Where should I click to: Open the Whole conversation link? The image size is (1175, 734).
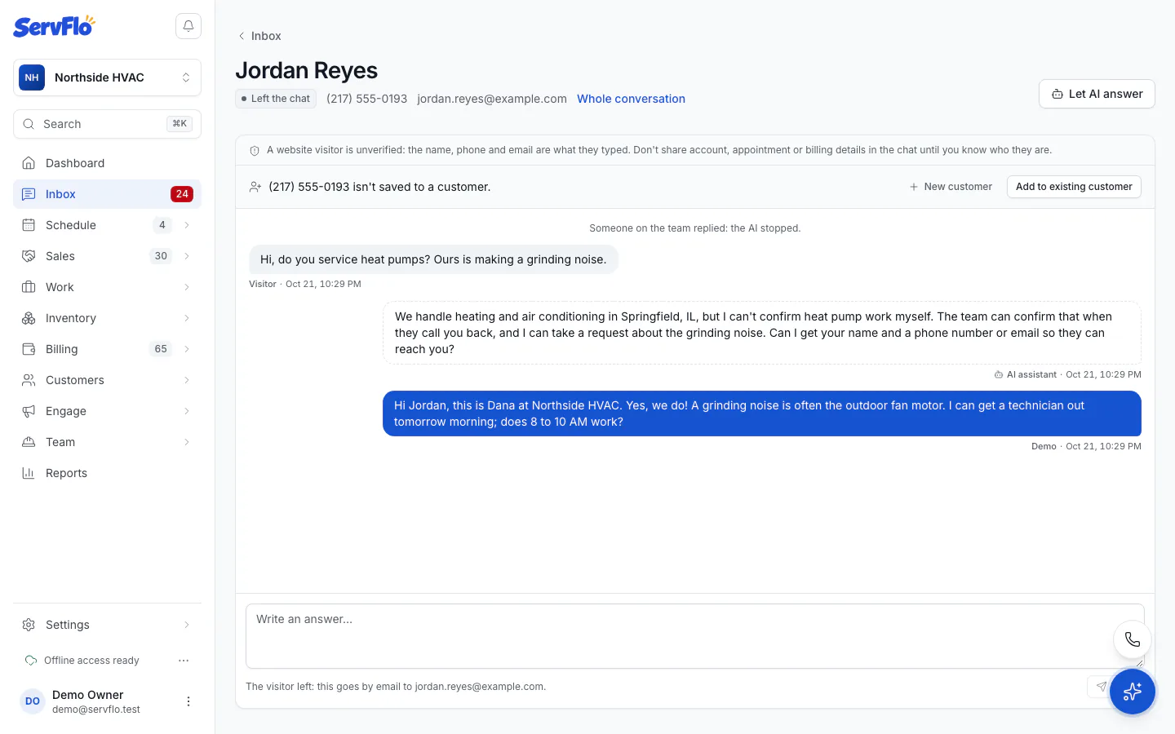coord(631,99)
